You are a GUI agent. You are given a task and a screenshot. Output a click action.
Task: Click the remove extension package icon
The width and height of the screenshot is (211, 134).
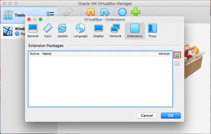click(x=177, y=64)
